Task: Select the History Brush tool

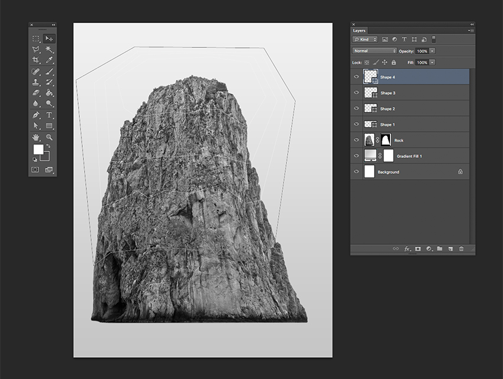Action: click(49, 82)
